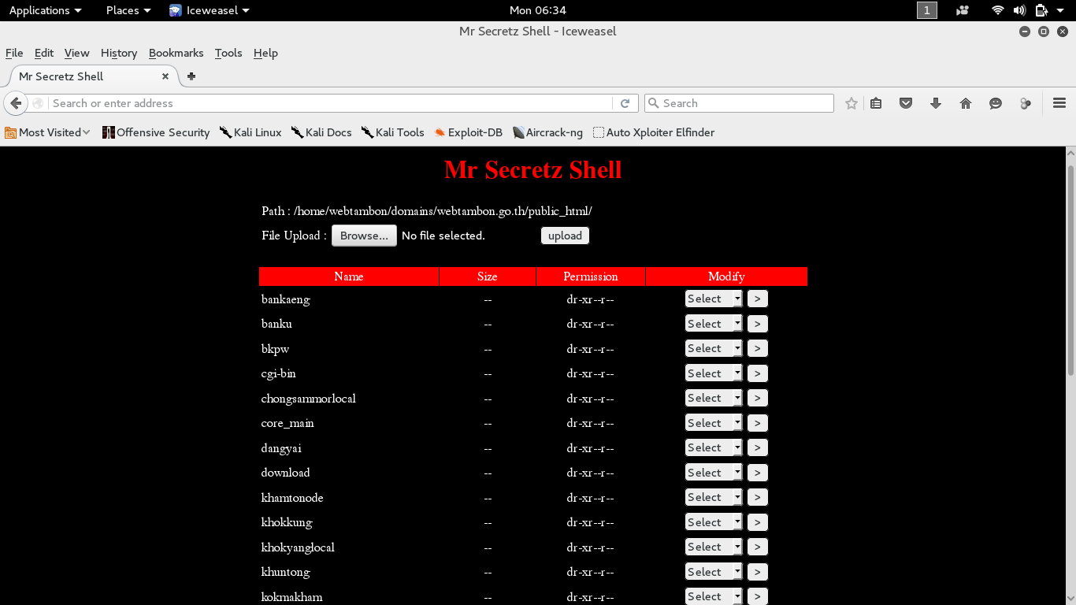
Task: Click the upload button
Action: 565,236
